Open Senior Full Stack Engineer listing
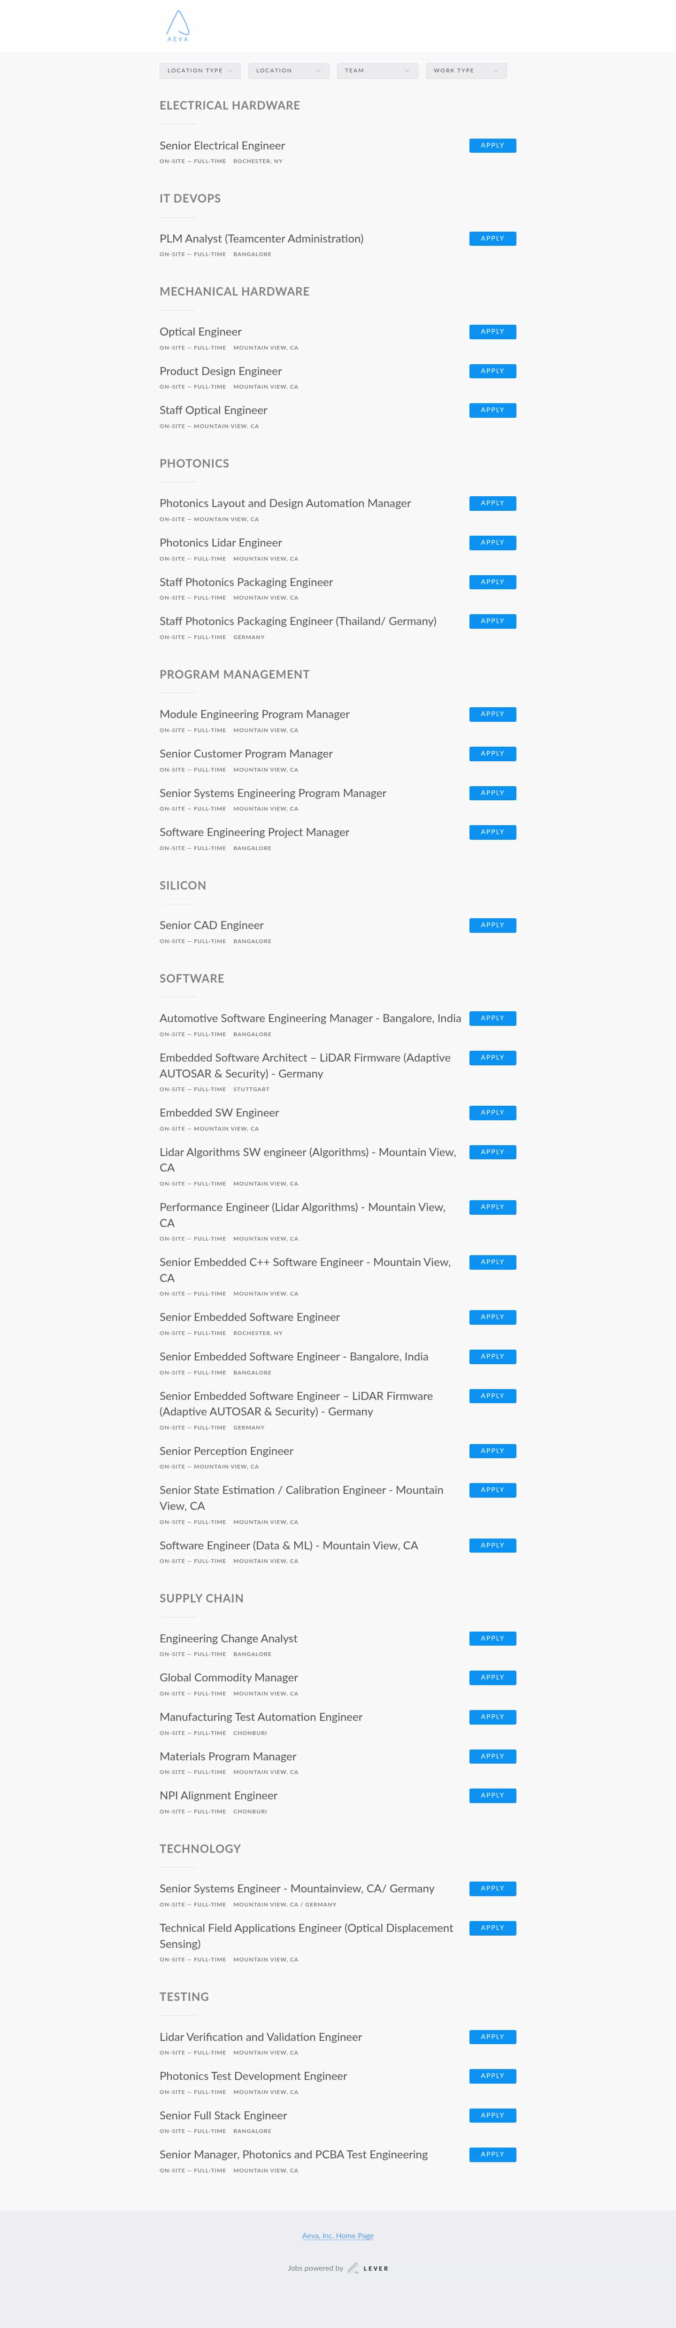 pyautogui.click(x=223, y=2115)
